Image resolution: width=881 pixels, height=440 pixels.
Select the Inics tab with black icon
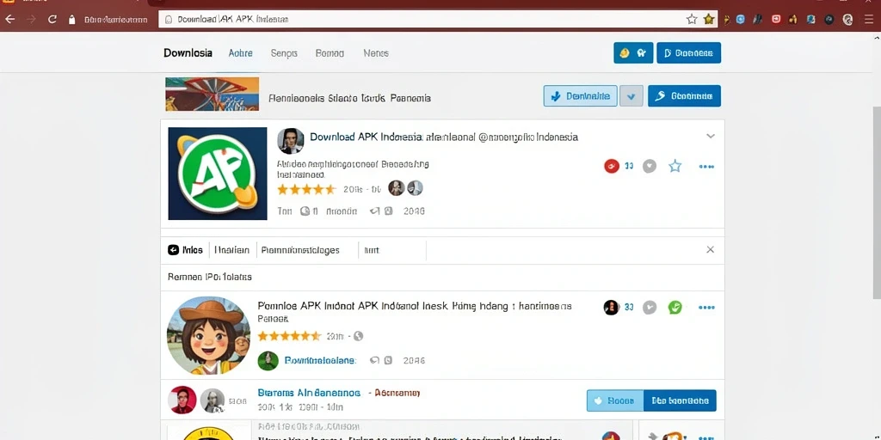pyautogui.click(x=185, y=250)
